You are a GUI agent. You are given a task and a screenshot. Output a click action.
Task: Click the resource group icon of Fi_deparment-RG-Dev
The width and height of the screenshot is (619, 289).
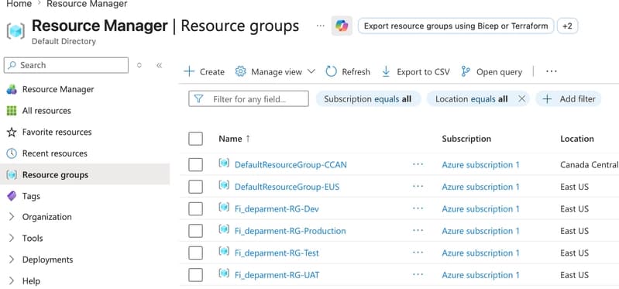click(x=224, y=208)
